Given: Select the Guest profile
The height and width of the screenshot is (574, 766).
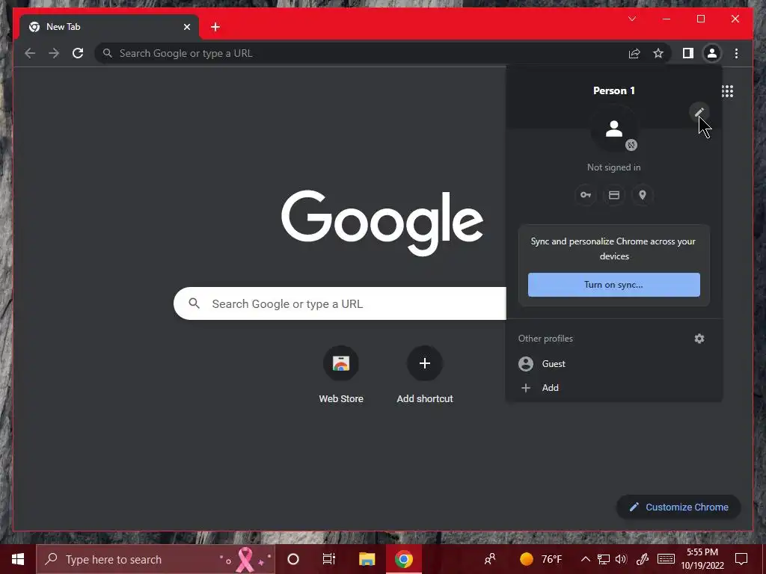Looking at the screenshot, I should click(x=614, y=364).
